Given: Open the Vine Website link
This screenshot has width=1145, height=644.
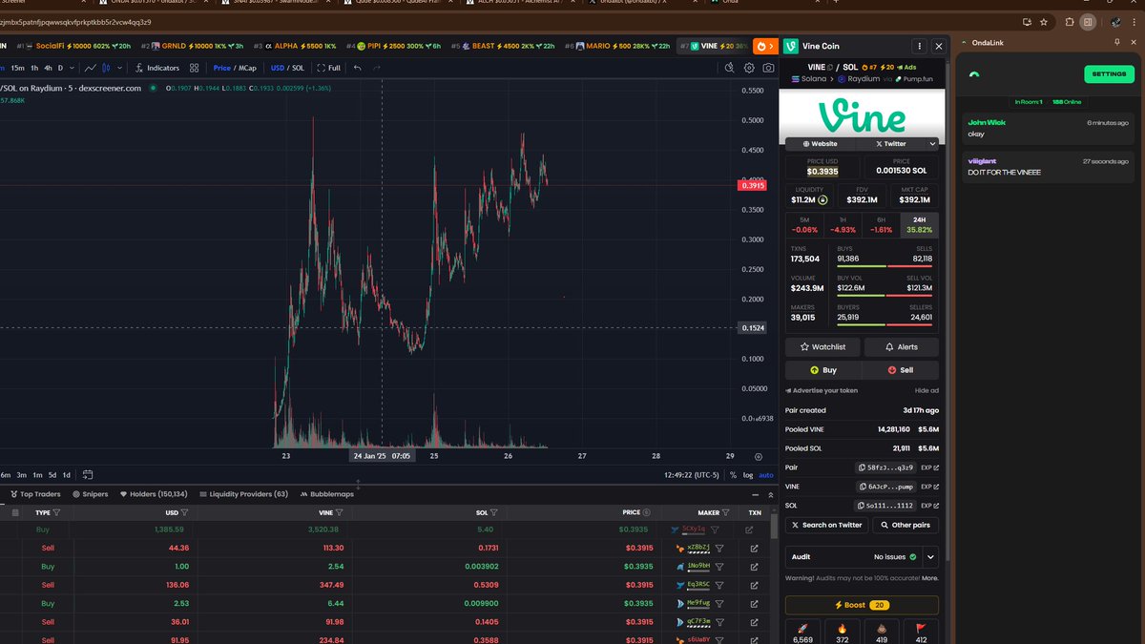Looking at the screenshot, I should [821, 144].
